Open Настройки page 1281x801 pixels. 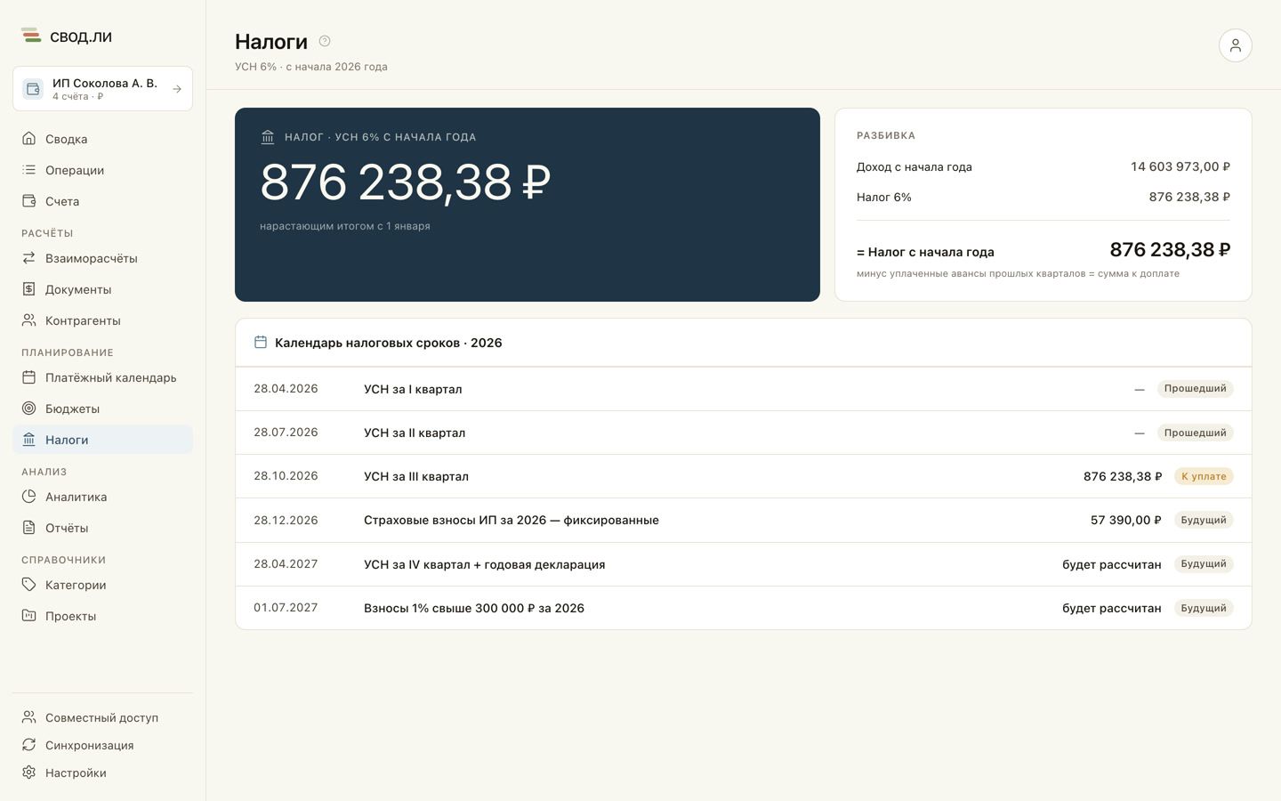pos(102,773)
